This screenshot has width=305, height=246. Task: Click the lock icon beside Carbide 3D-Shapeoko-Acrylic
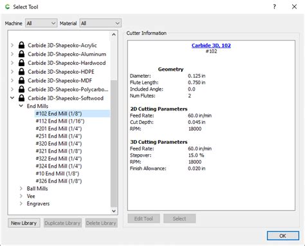pyautogui.click(x=21, y=45)
